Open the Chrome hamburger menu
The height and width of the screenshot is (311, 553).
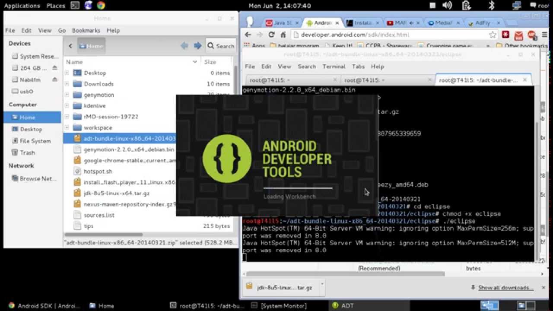tap(545, 35)
